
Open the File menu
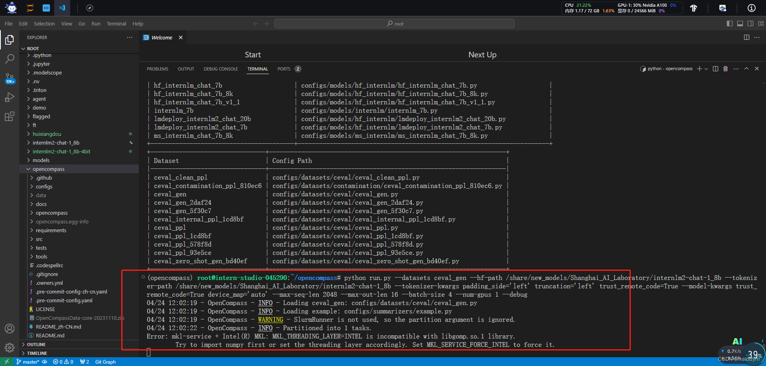(x=9, y=23)
